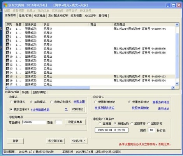Open the 修改当前地址 link

click(x=141, y=108)
